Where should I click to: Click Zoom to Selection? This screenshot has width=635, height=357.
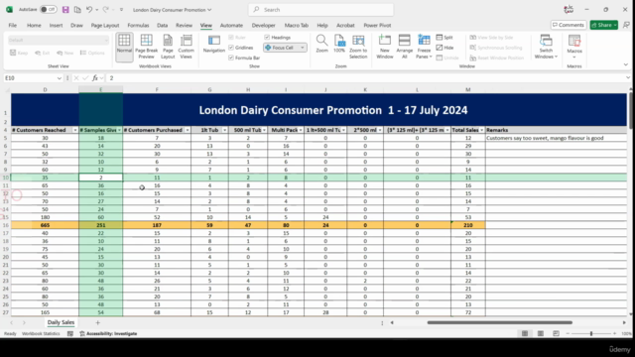(x=358, y=47)
